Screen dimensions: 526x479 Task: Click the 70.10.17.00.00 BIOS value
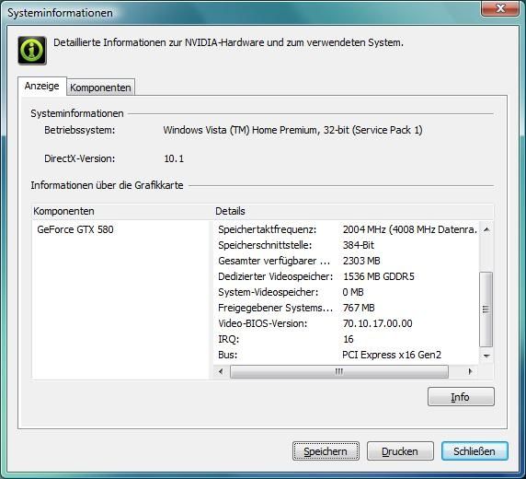click(x=377, y=323)
